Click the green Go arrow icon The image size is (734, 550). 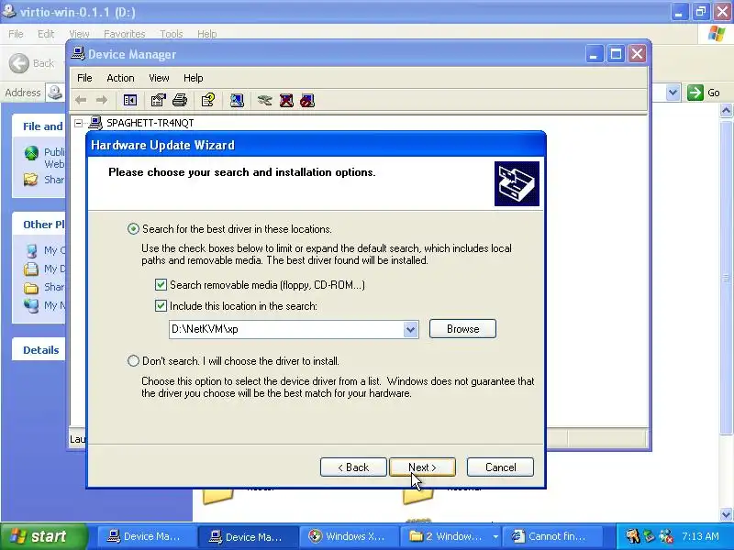pos(695,93)
